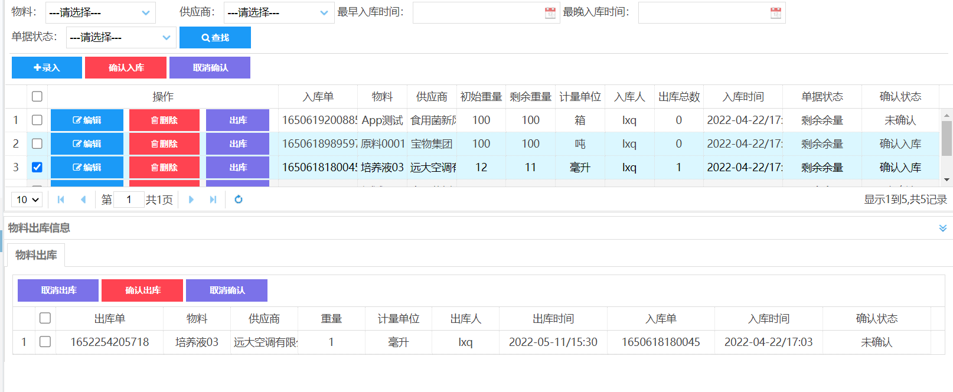
Task: Click scrollbar up arrow of inbound table
Action: (x=947, y=115)
